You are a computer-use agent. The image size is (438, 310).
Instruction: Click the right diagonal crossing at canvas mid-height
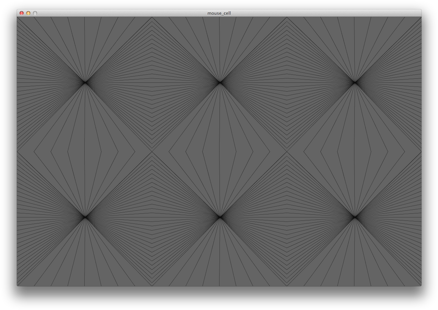(x=287, y=151)
